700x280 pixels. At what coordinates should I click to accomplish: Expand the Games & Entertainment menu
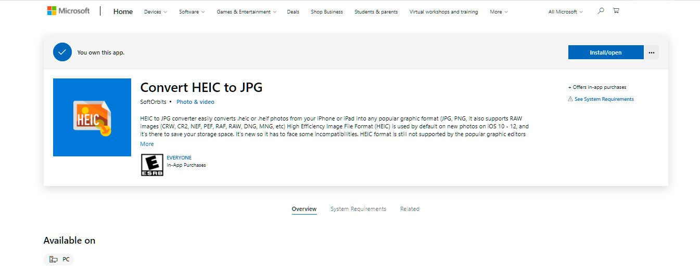tap(247, 12)
